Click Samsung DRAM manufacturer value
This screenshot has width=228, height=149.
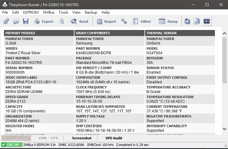point(84,43)
